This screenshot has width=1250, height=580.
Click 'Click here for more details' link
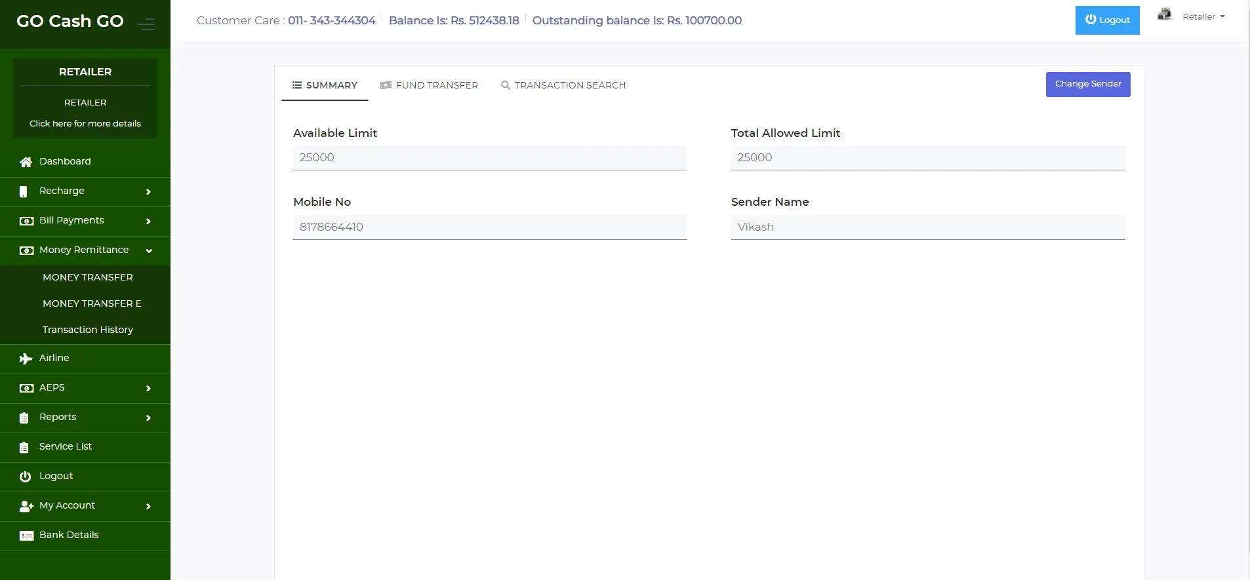tap(85, 124)
